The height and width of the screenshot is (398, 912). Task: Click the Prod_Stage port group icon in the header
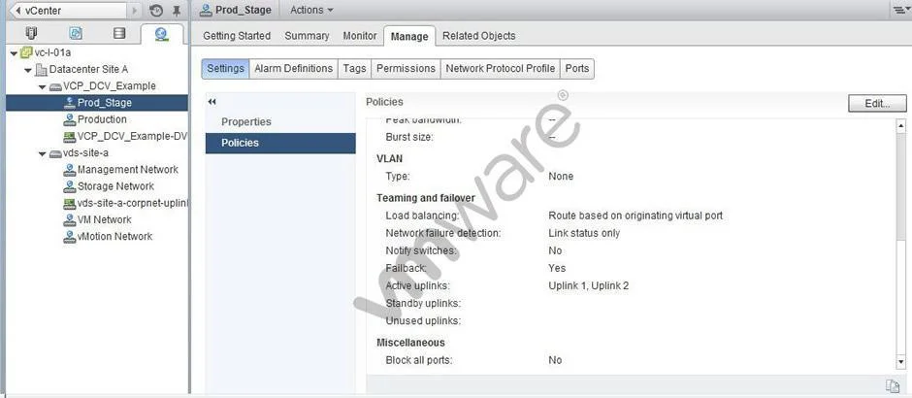[206, 10]
